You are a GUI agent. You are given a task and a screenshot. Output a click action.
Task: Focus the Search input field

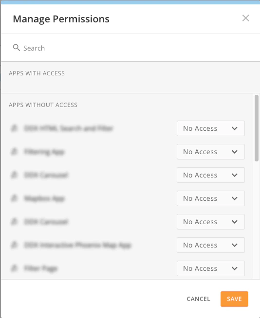tap(130, 48)
